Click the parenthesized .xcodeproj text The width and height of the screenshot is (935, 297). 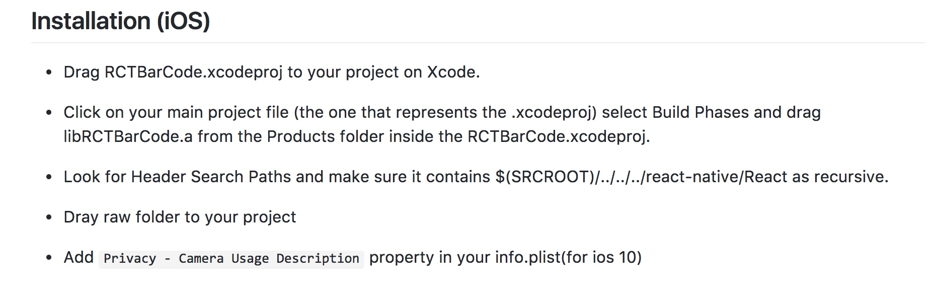click(x=554, y=112)
